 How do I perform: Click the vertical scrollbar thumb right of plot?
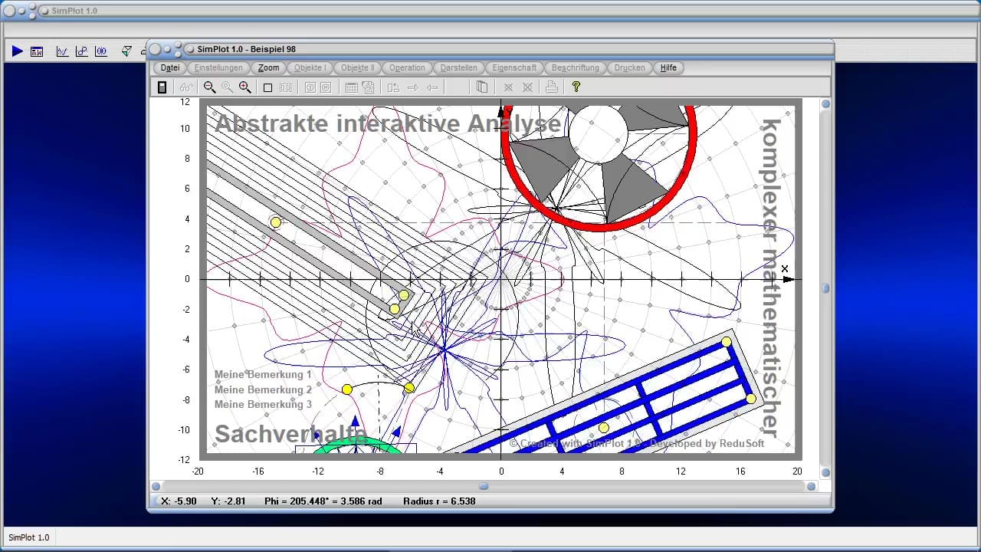tap(826, 289)
